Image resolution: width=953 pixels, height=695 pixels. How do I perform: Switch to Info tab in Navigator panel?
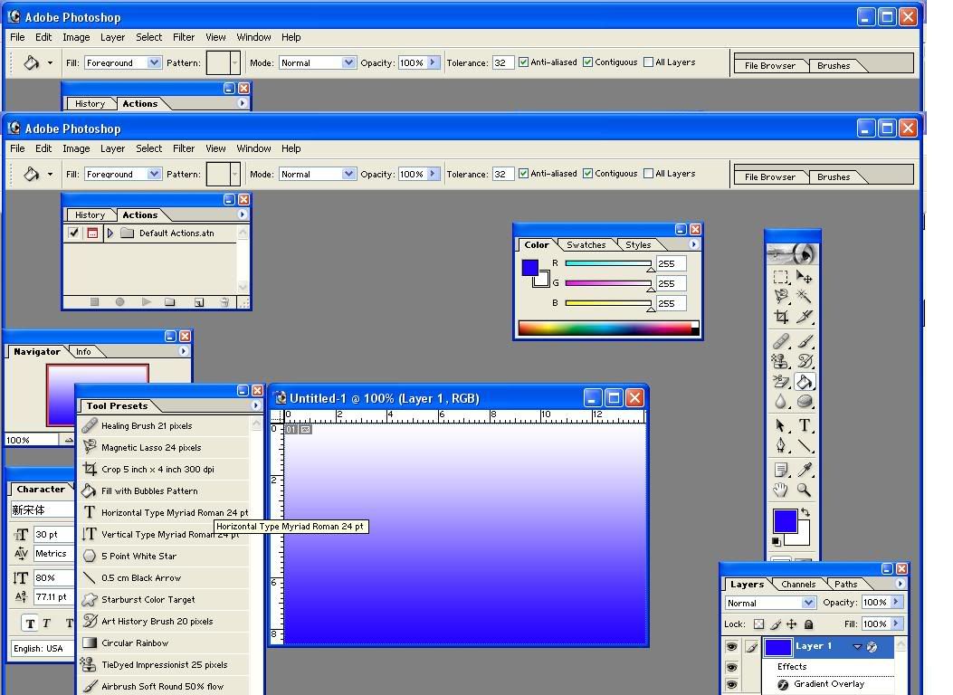click(x=83, y=352)
